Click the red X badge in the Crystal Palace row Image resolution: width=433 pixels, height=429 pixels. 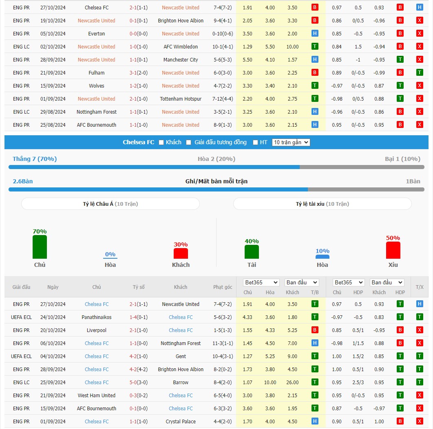[420, 421]
